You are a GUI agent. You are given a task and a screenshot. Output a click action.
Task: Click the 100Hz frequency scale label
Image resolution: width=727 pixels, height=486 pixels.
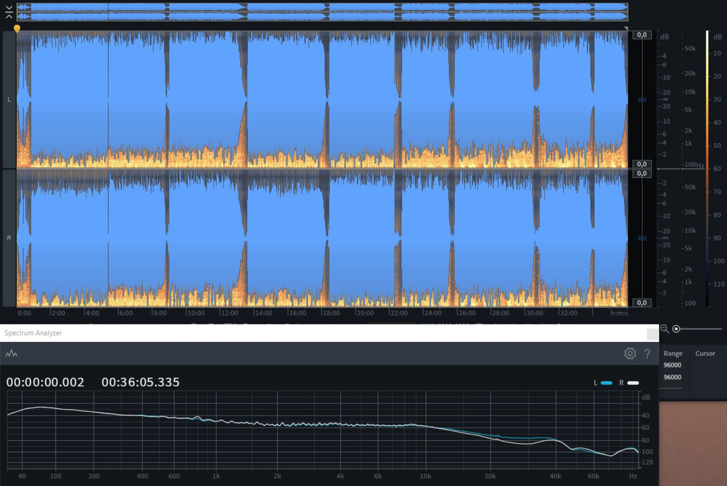point(694,165)
